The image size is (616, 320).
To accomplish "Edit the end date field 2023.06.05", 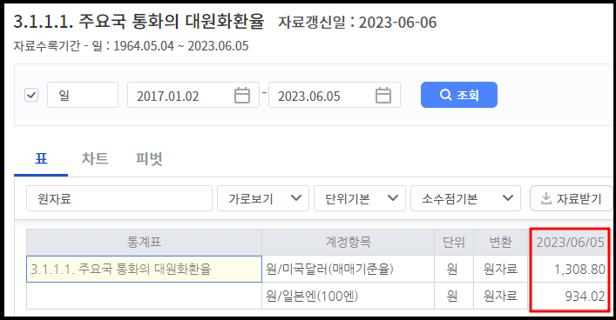I will point(335,95).
